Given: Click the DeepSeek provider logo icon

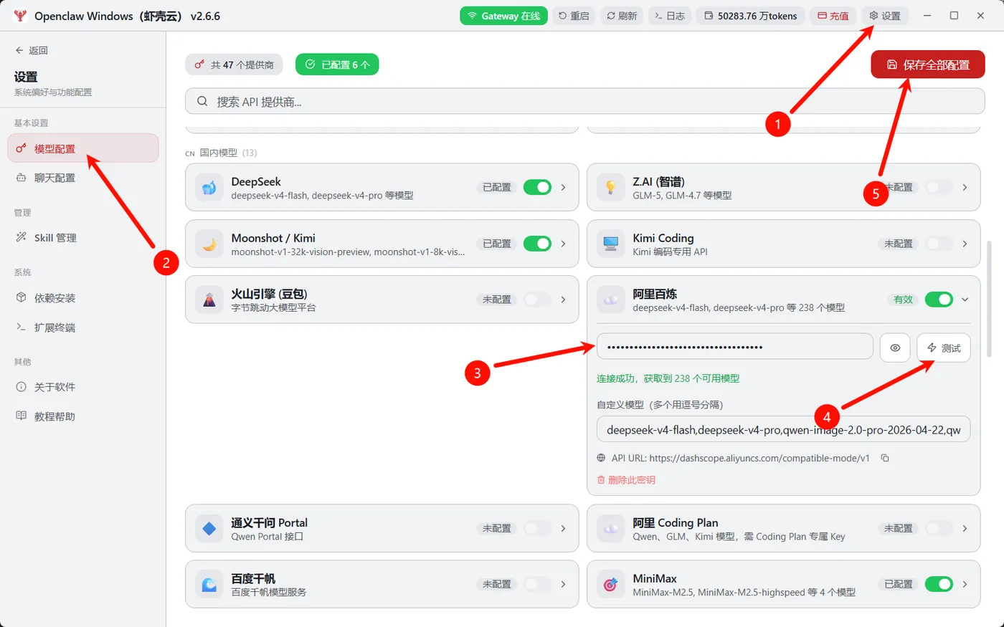Looking at the screenshot, I should [x=209, y=188].
